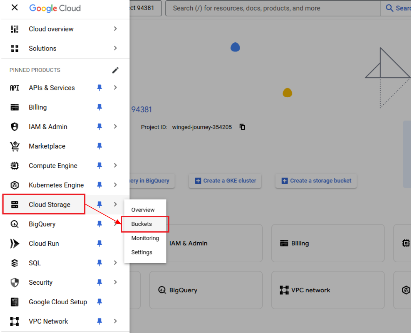
Task: Expand the Cloud overview submenu arrow
Action: tap(115, 29)
